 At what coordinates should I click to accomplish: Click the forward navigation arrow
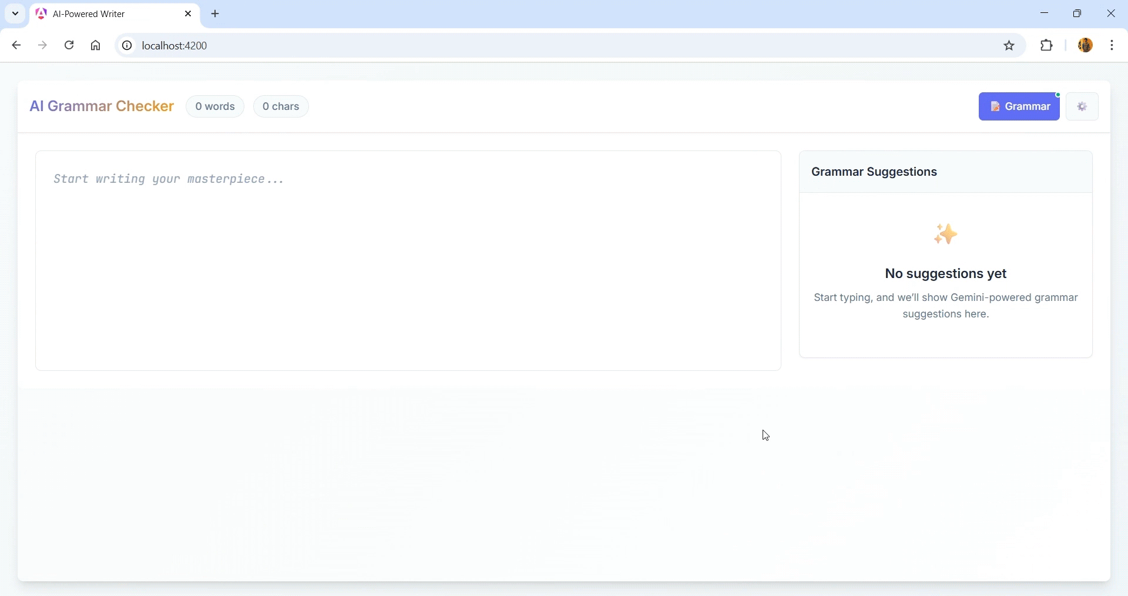click(42, 45)
